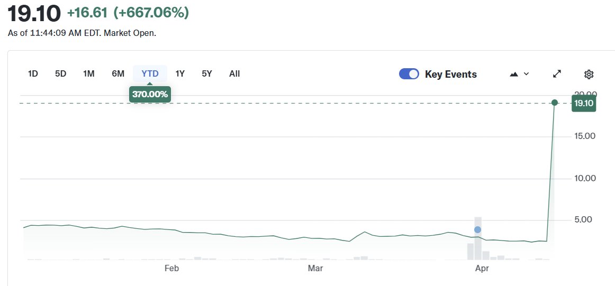Show the All time range
Image resolution: width=615 pixels, height=286 pixels.
[x=234, y=73]
